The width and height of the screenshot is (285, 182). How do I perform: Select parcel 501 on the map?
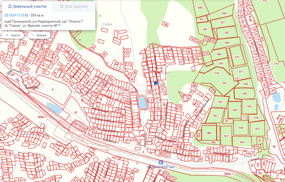pos(223,22)
